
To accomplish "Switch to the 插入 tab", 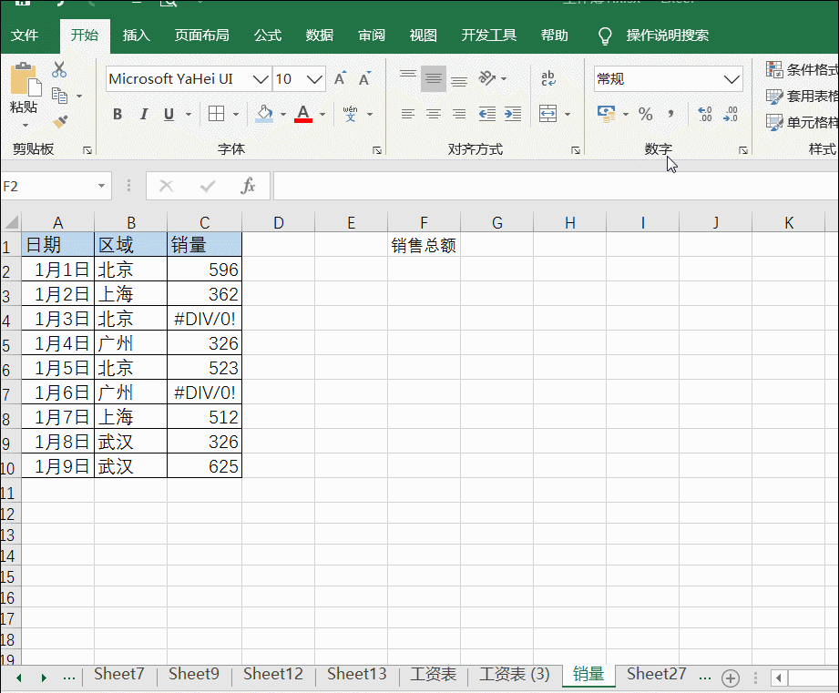I will pyautogui.click(x=137, y=36).
